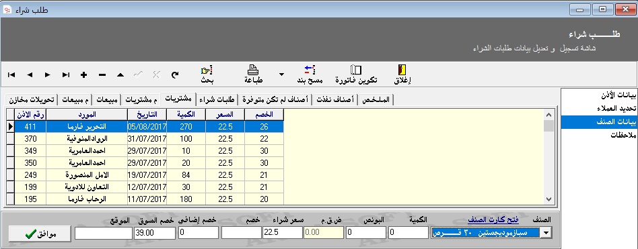Select تحديد العملاء in side list
The image size is (638, 249).
[599, 108]
